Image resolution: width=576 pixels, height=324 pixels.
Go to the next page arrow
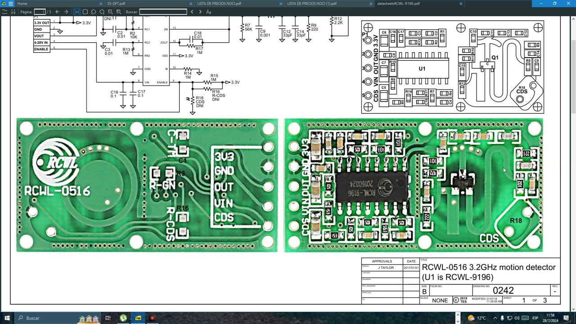pos(66,12)
